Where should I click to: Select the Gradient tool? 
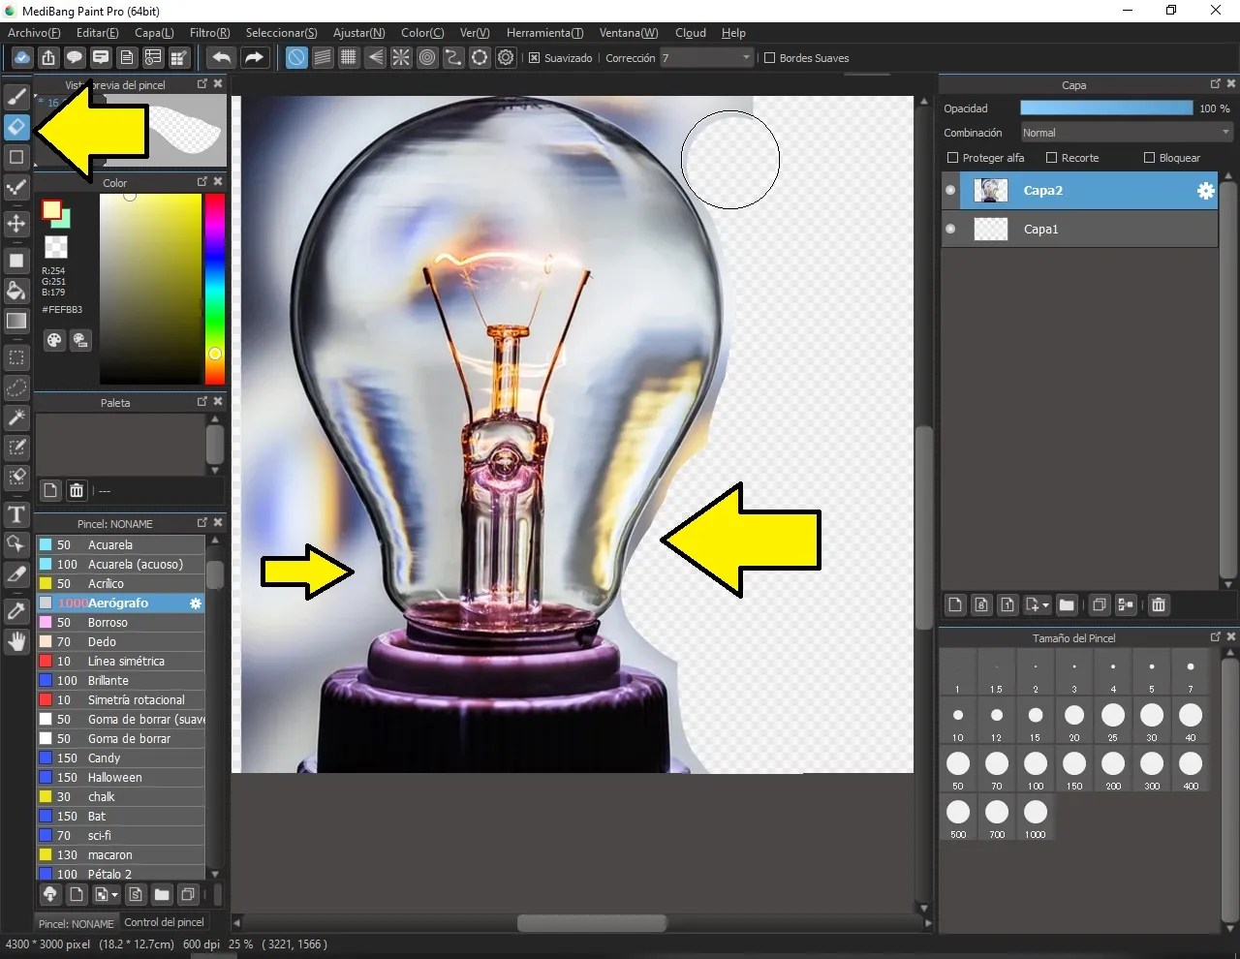point(16,321)
